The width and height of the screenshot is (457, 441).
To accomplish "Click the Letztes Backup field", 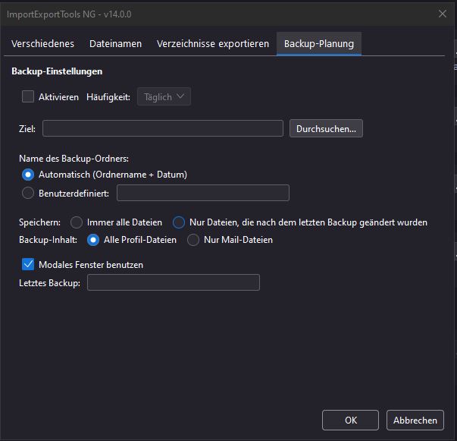I will point(174,282).
